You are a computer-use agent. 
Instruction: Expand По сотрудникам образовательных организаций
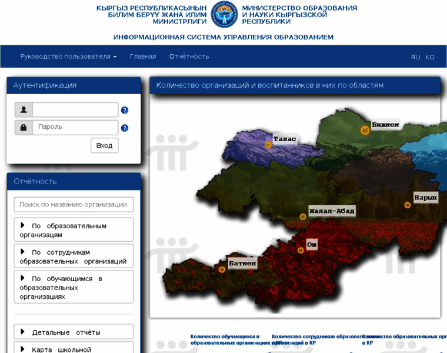pyautogui.click(x=74, y=256)
